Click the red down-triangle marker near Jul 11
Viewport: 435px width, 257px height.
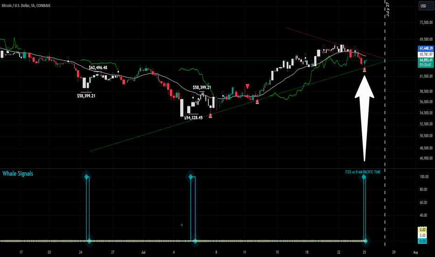coord(247,86)
